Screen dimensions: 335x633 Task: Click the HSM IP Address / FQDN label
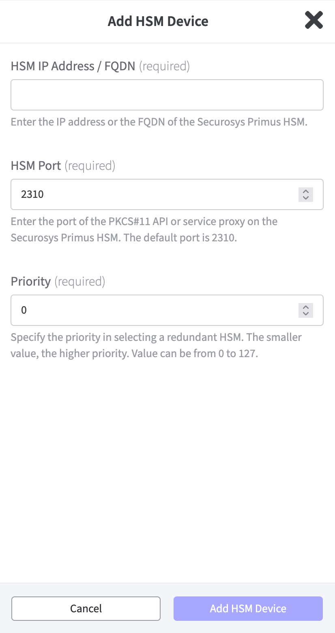point(73,66)
